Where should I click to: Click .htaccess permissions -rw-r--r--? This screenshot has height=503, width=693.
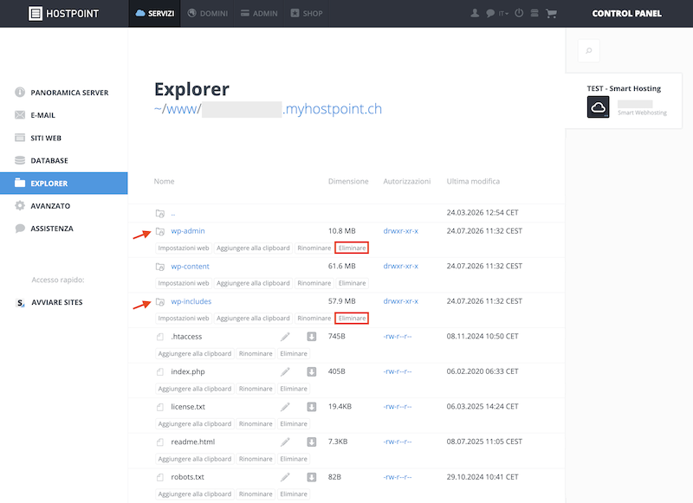pyautogui.click(x=398, y=337)
